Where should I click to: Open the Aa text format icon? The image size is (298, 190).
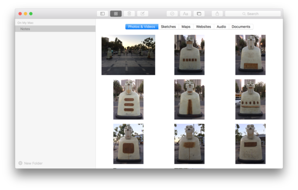click(x=185, y=14)
